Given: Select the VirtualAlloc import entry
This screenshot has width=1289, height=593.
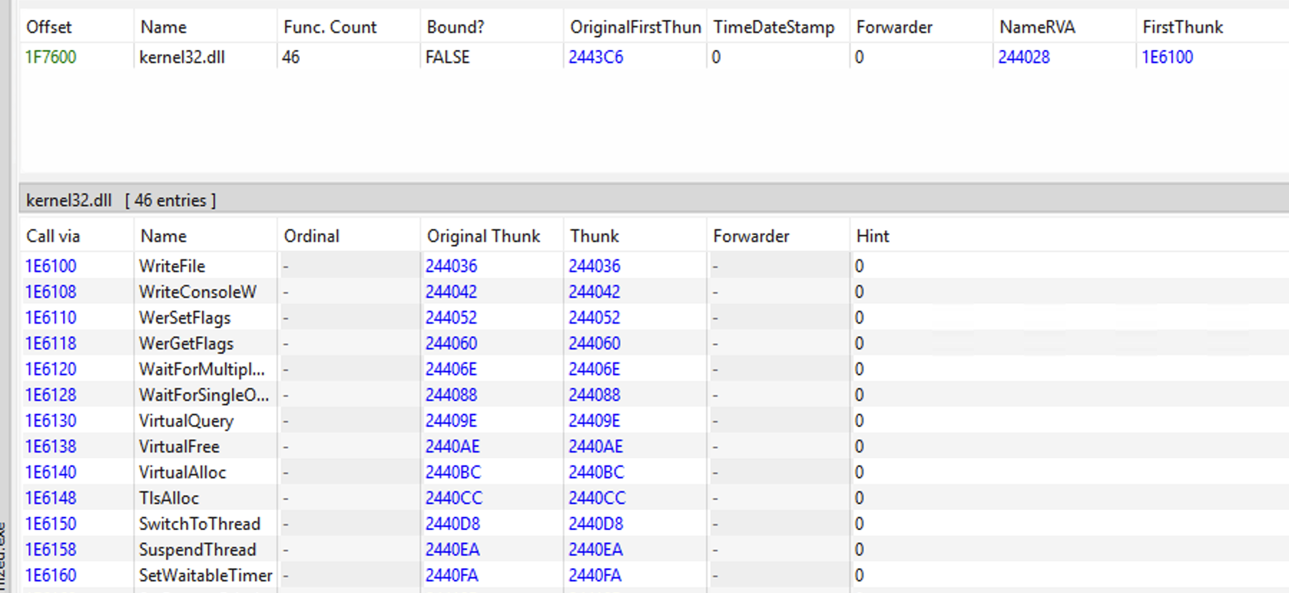Looking at the screenshot, I should 183,473.
